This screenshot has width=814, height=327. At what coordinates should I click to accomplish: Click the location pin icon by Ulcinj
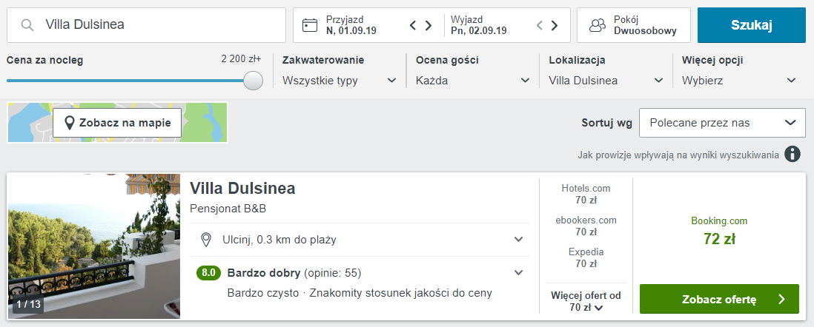coord(206,240)
